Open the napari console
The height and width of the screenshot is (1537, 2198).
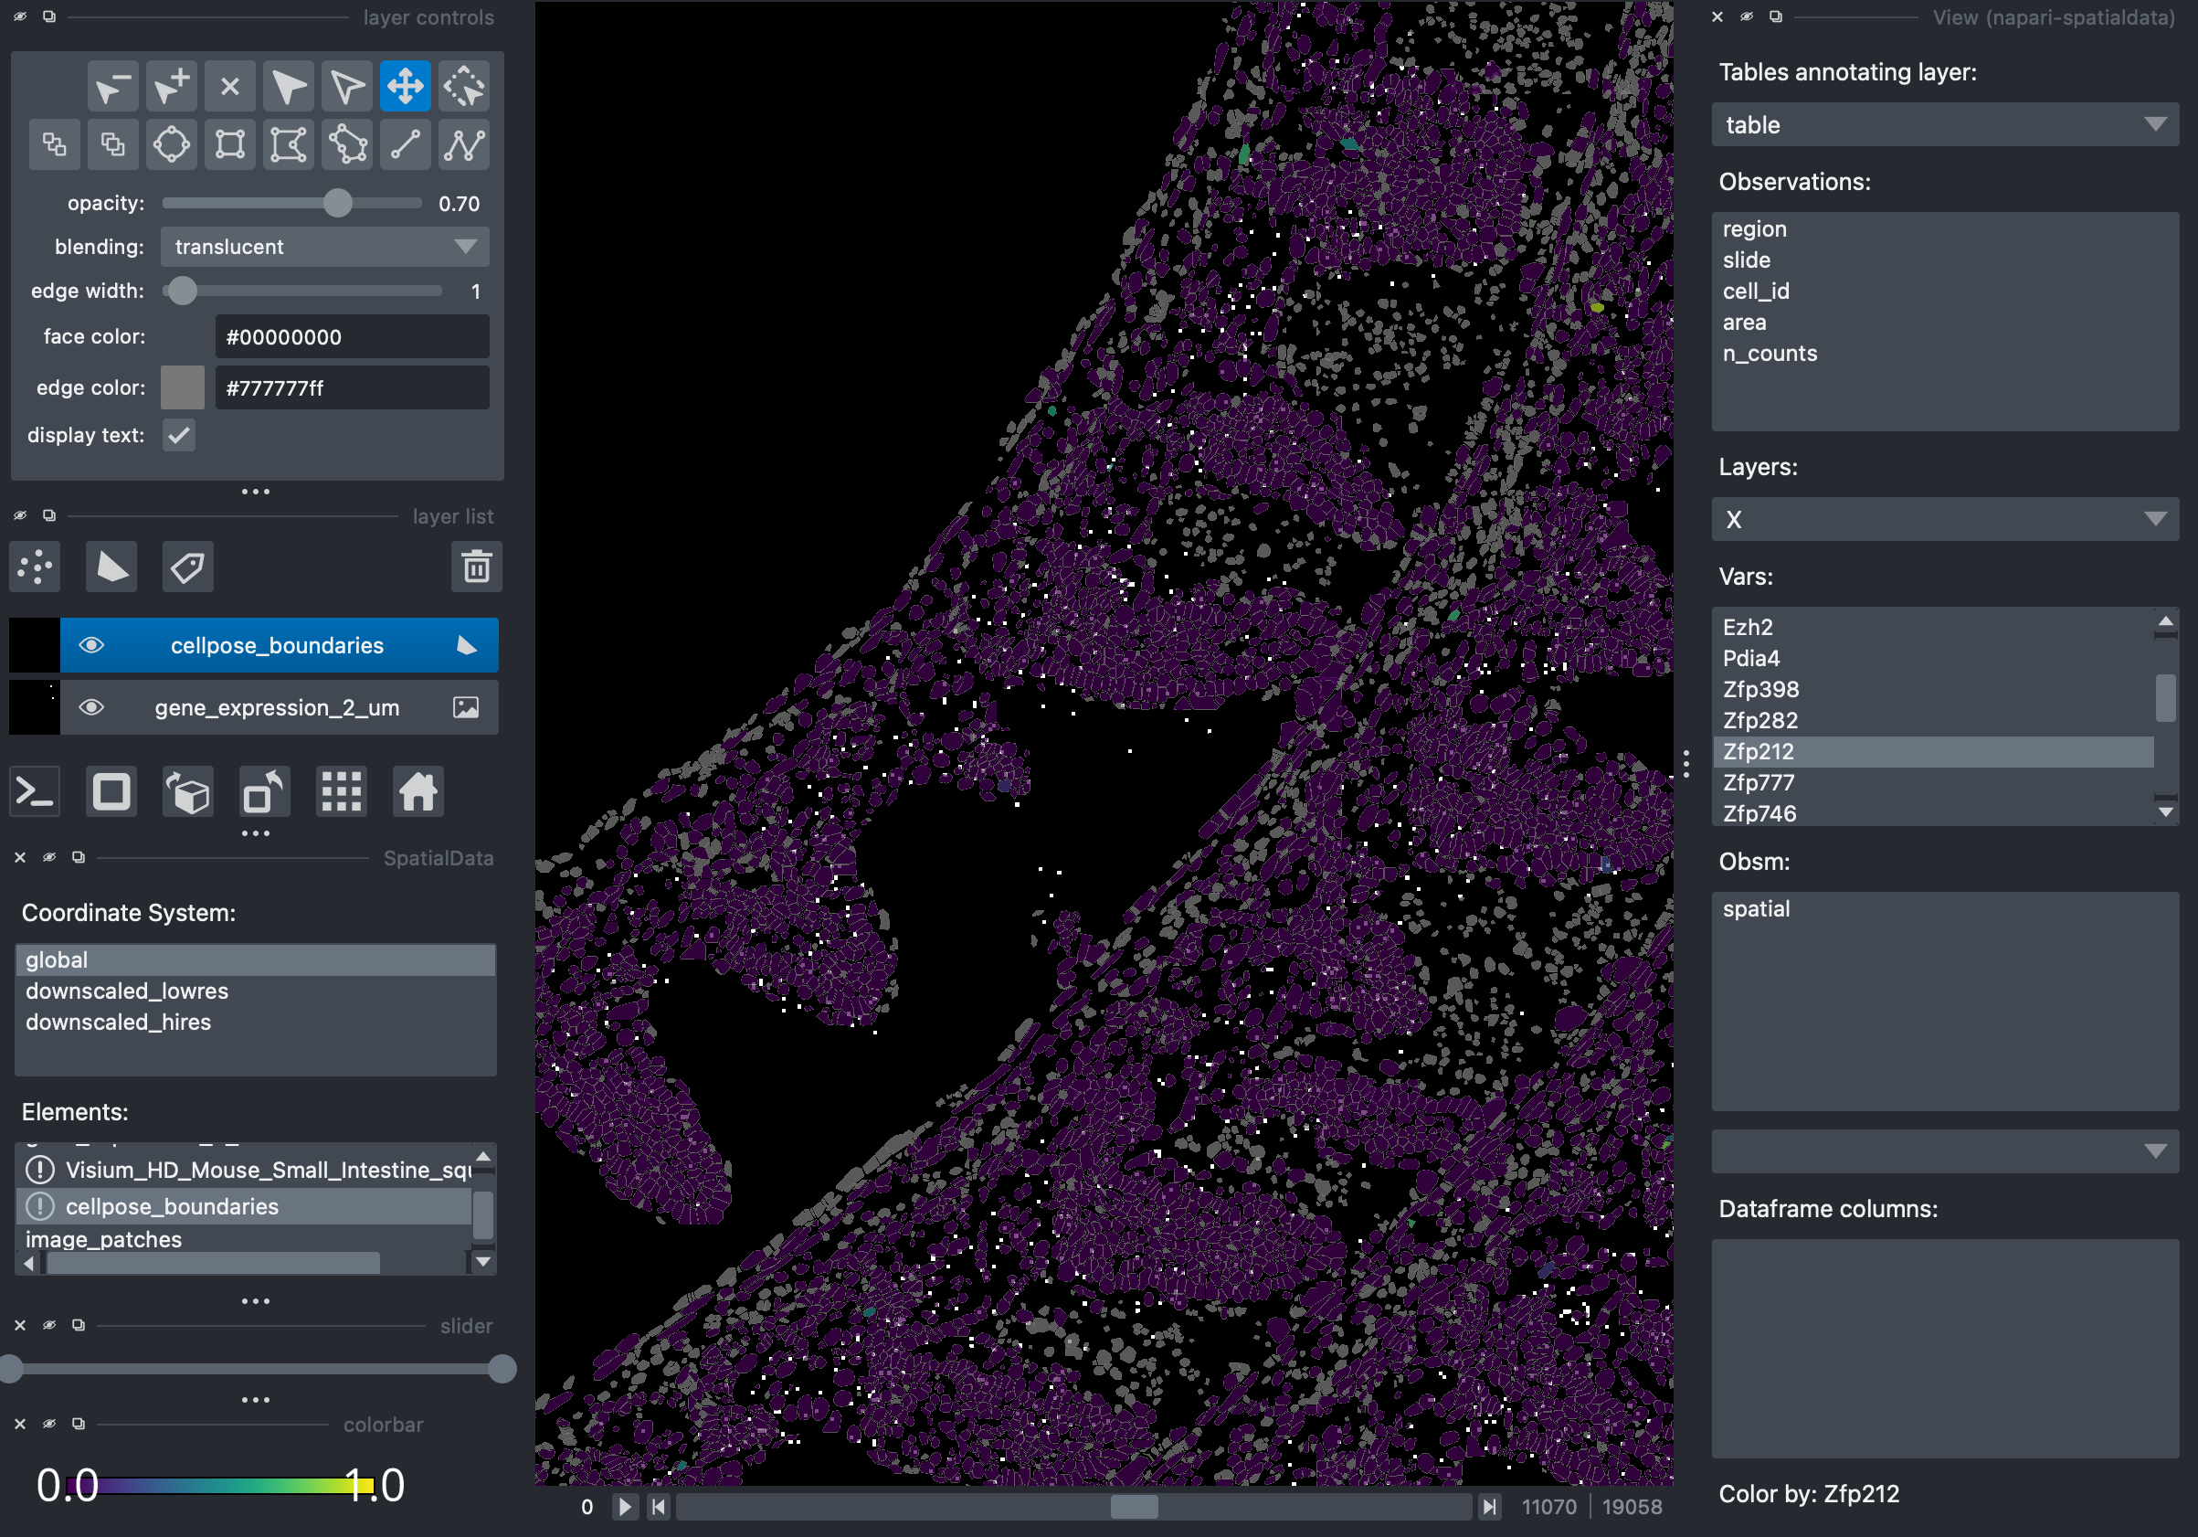pyautogui.click(x=36, y=793)
